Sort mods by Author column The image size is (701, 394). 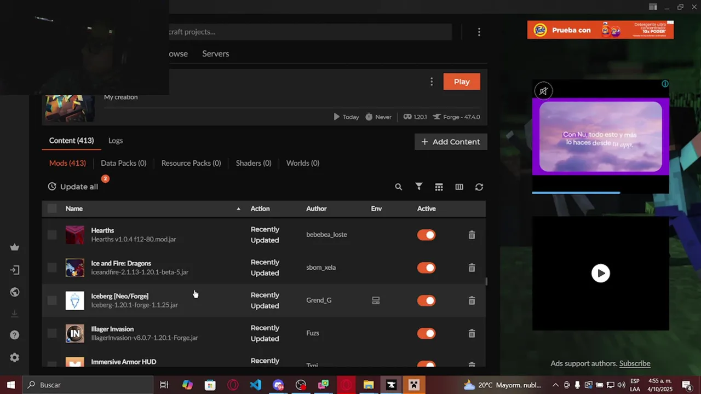click(317, 208)
